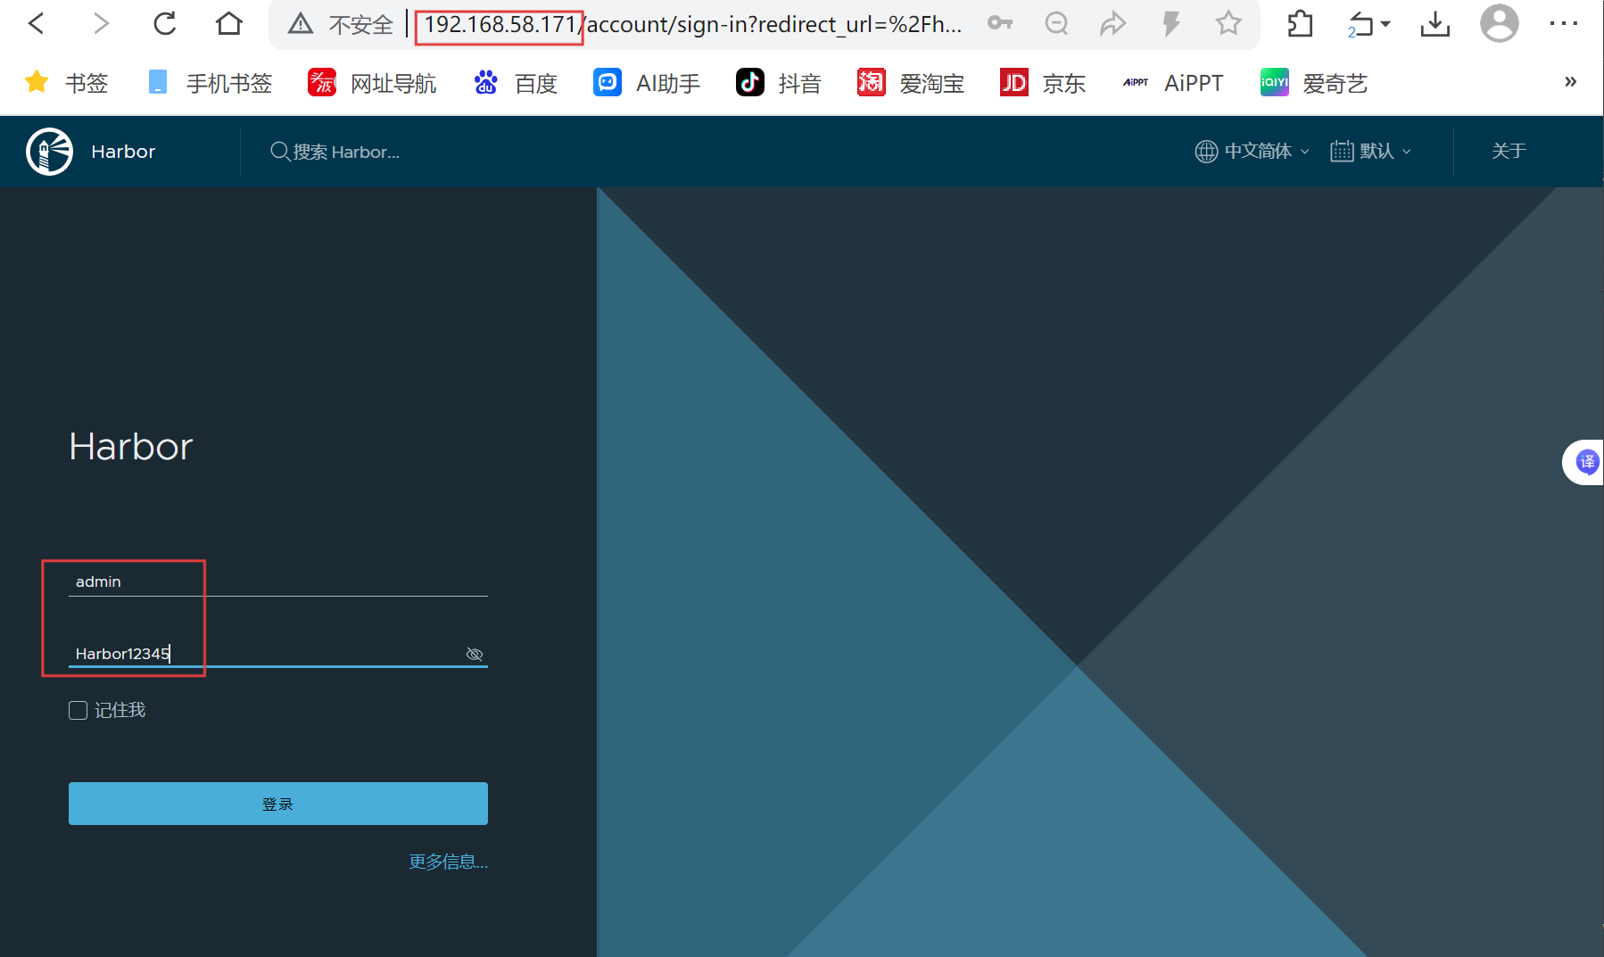Screen dimensions: 1604x957
Task: Bookmark this page with the star icon
Action: click(x=1228, y=23)
